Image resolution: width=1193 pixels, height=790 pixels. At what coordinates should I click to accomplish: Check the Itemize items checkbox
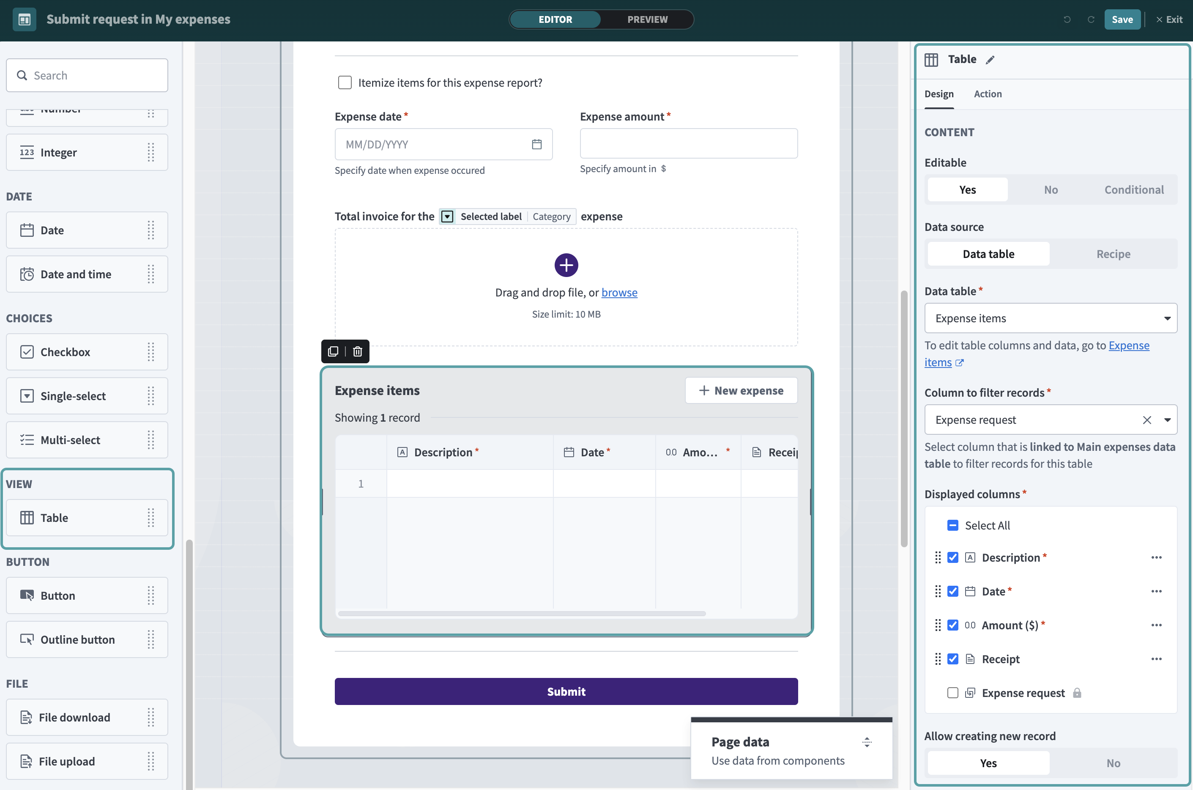[345, 82]
